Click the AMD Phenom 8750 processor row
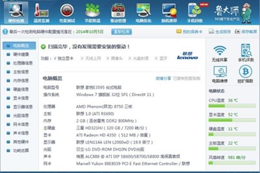 coord(88,106)
